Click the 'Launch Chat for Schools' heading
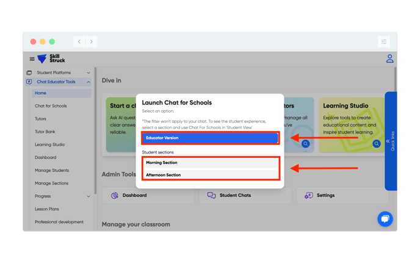The image size is (420, 263). (x=177, y=103)
